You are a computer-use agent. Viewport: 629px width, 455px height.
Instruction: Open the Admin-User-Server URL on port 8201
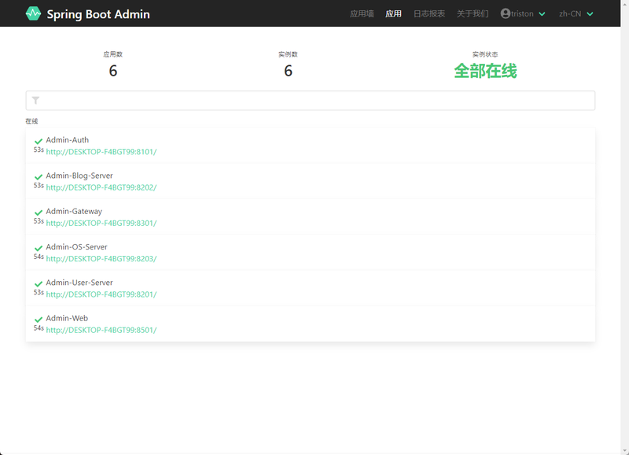coord(101,294)
